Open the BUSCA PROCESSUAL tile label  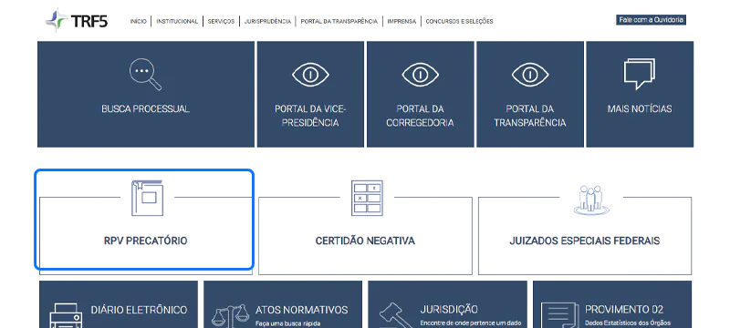[145, 108]
